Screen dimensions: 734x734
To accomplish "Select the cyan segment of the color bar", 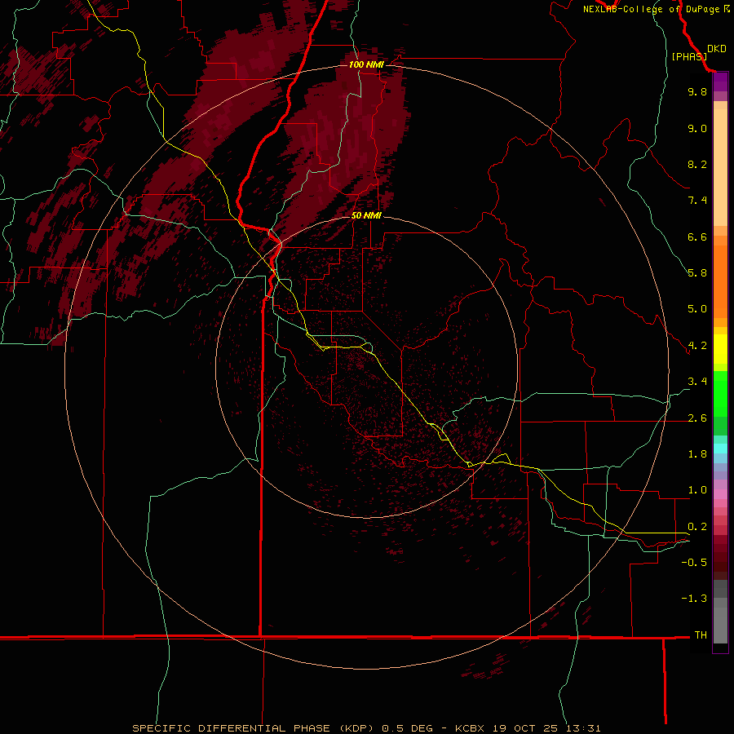I will (x=720, y=449).
